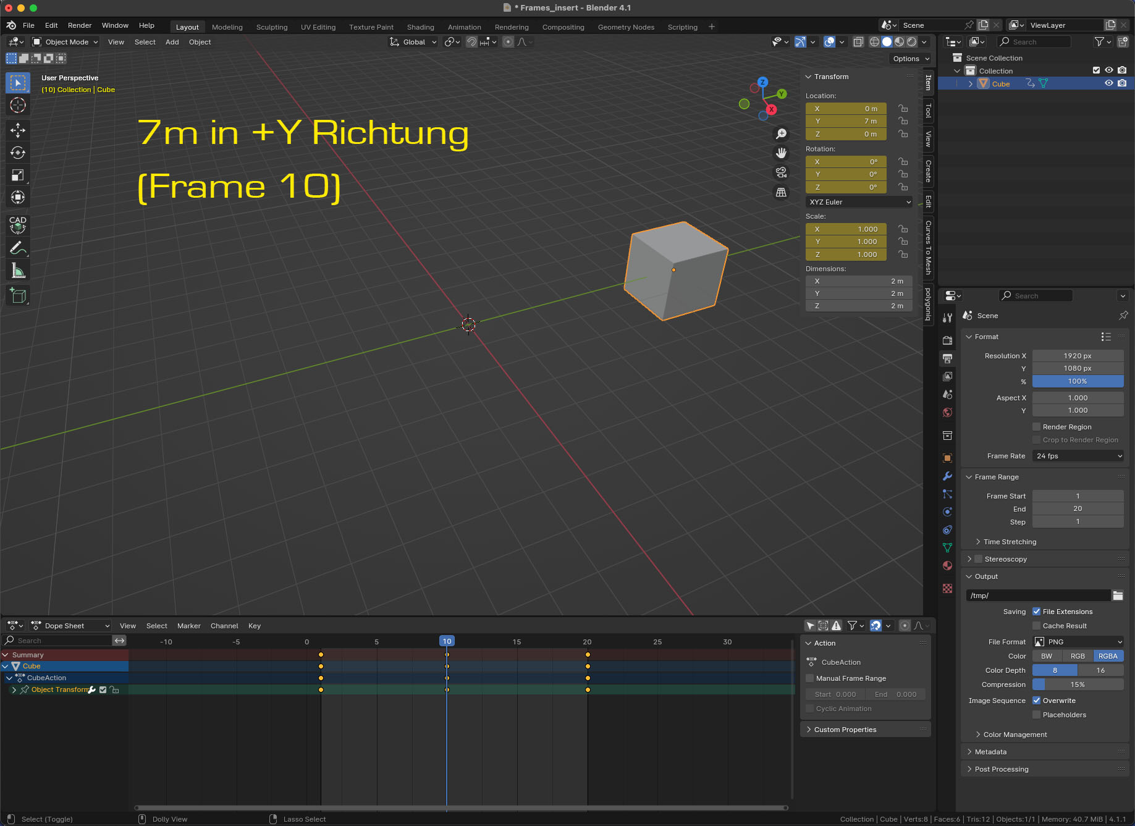
Task: Click the Dope Sheet channel search field
Action: (x=59, y=641)
